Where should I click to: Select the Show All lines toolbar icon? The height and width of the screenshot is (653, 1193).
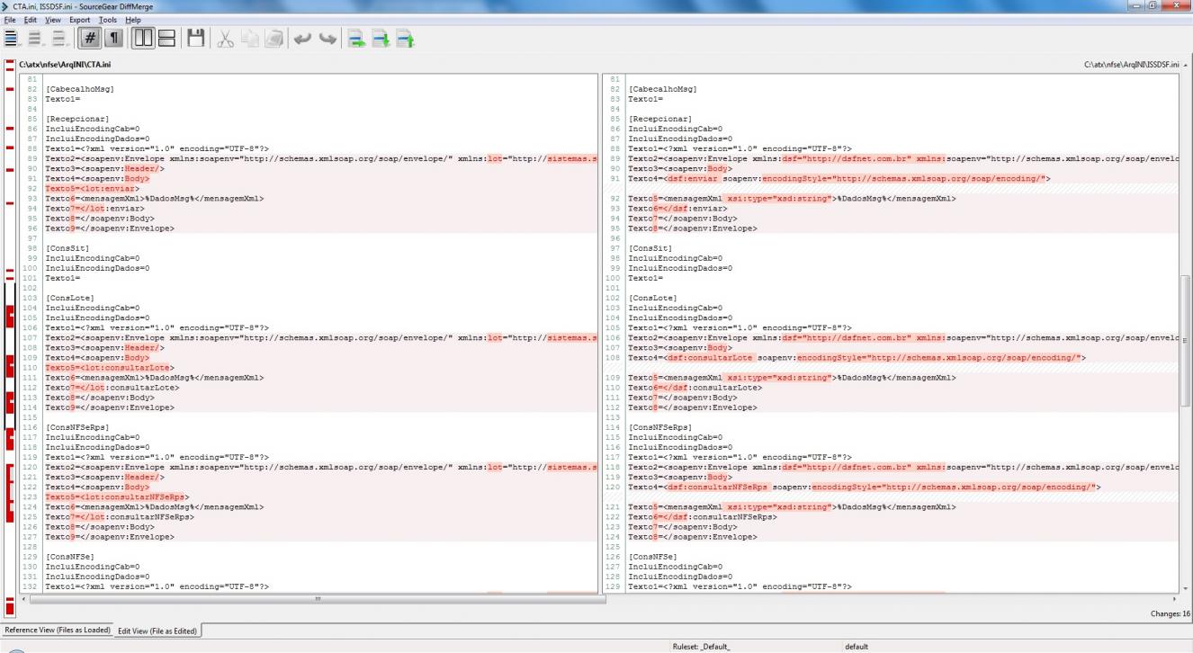(12, 38)
